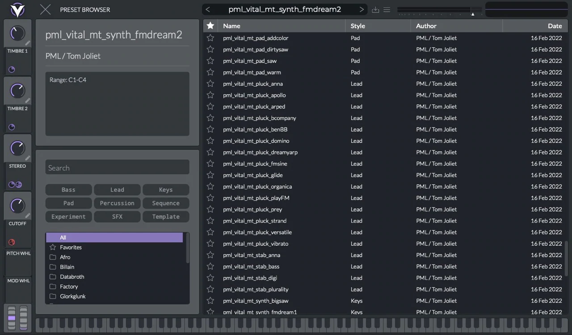Filter presets by Sequence style

[166, 203]
